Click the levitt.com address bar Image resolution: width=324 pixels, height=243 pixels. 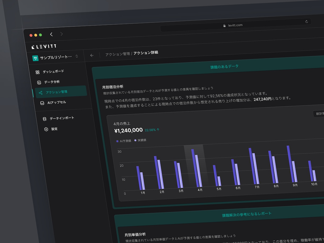pyautogui.click(x=235, y=26)
